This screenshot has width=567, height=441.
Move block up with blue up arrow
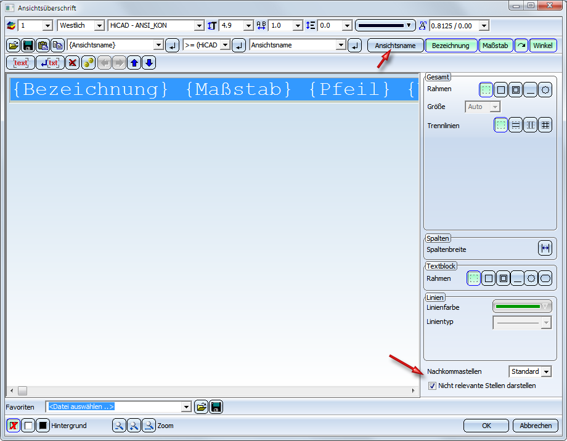(134, 63)
